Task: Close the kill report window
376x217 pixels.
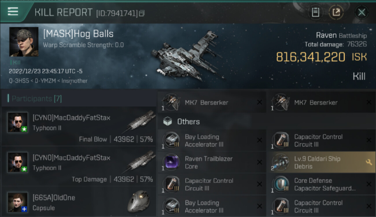Action: point(362,12)
